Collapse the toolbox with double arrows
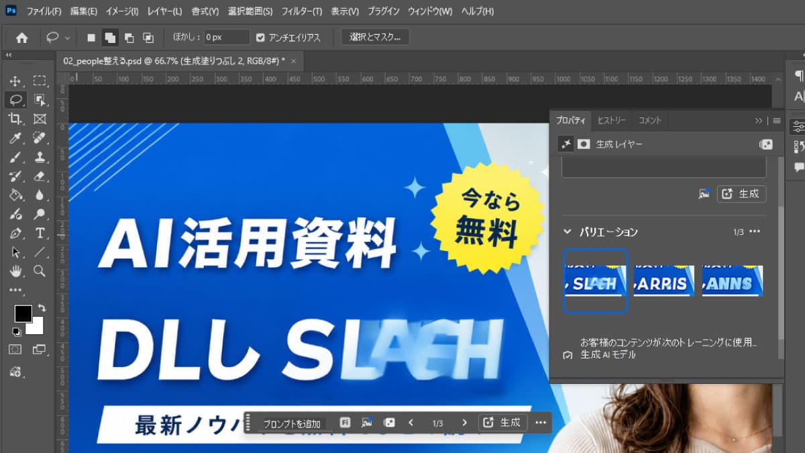This screenshot has width=805, height=453. 9,55
